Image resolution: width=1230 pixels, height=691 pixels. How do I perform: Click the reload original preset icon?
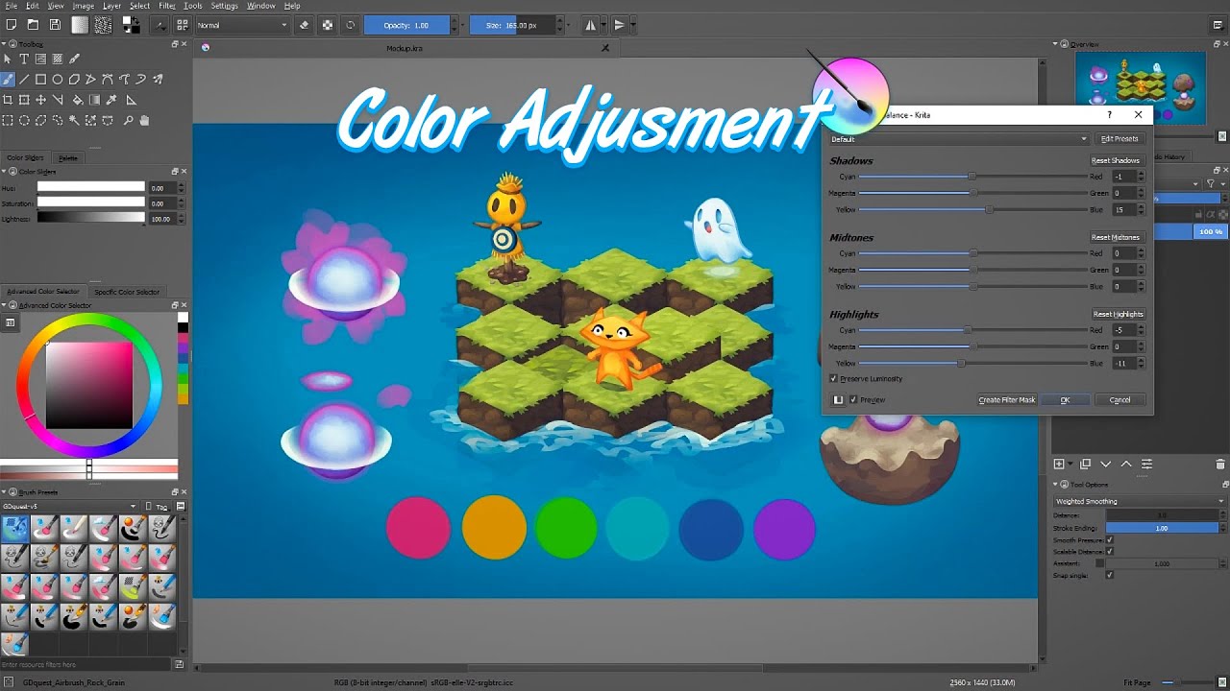tap(350, 25)
